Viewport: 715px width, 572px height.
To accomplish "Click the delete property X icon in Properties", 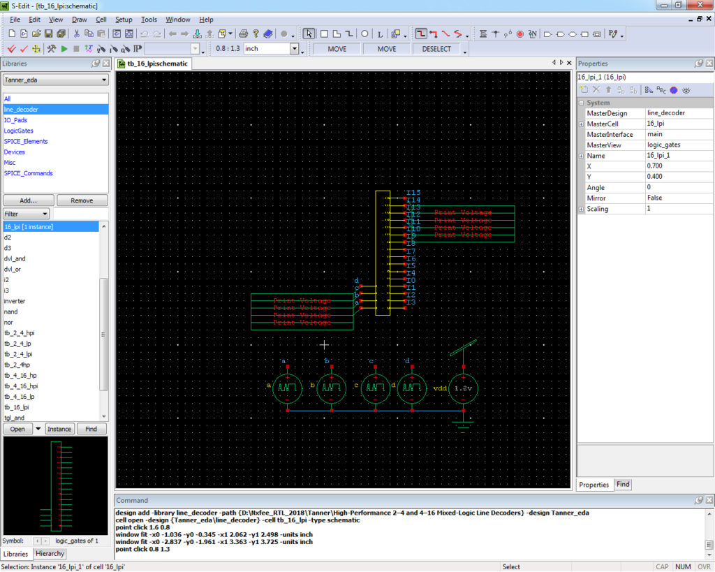I will point(595,89).
